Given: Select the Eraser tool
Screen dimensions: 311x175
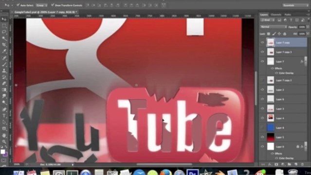Looking at the screenshot, I should (x=4, y=84).
